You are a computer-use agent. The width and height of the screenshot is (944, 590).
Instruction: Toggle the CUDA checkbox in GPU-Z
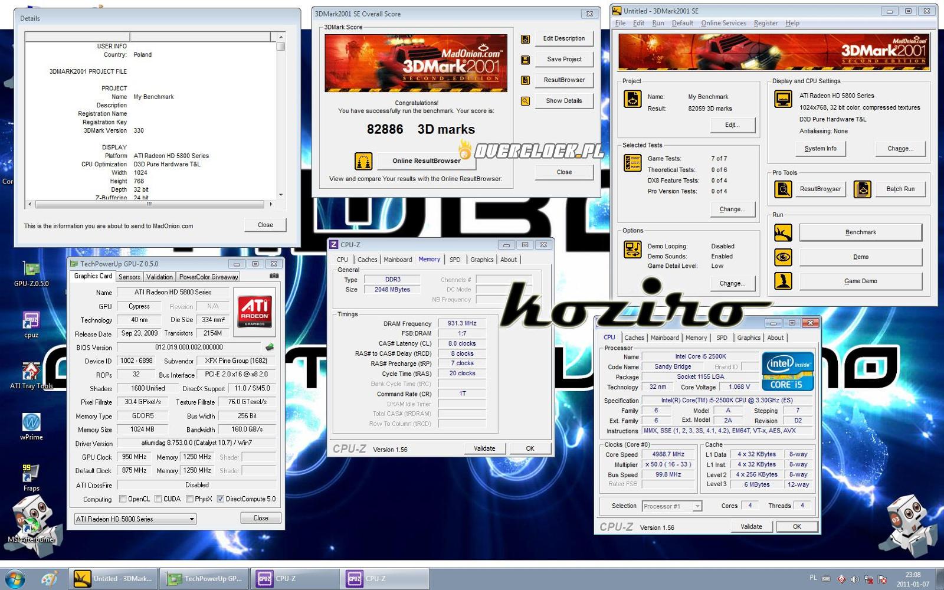(x=158, y=499)
